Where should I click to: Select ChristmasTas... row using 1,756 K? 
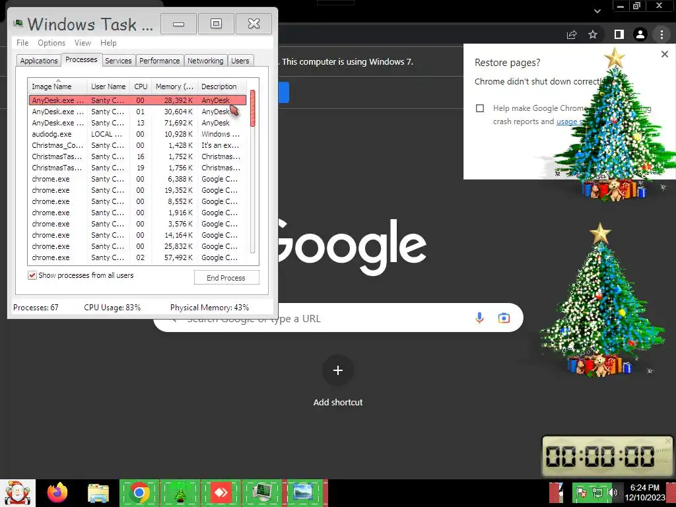tap(137, 168)
